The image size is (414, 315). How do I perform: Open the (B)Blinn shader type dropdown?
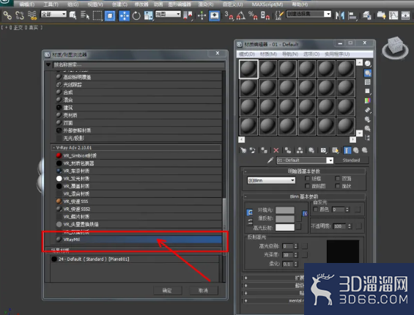[271, 180]
